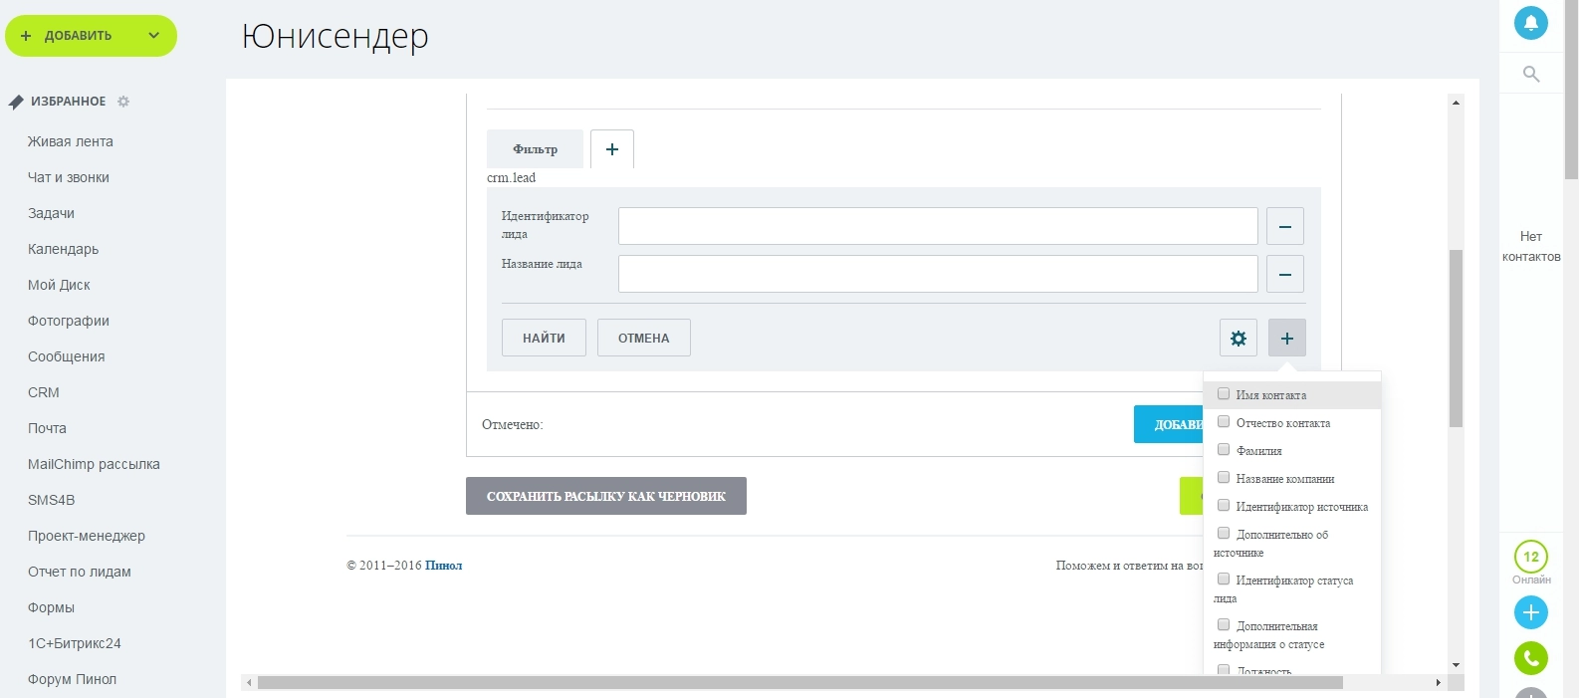Click the plus icon to add filter field
This screenshot has width=1579, height=698.
pyautogui.click(x=1286, y=339)
